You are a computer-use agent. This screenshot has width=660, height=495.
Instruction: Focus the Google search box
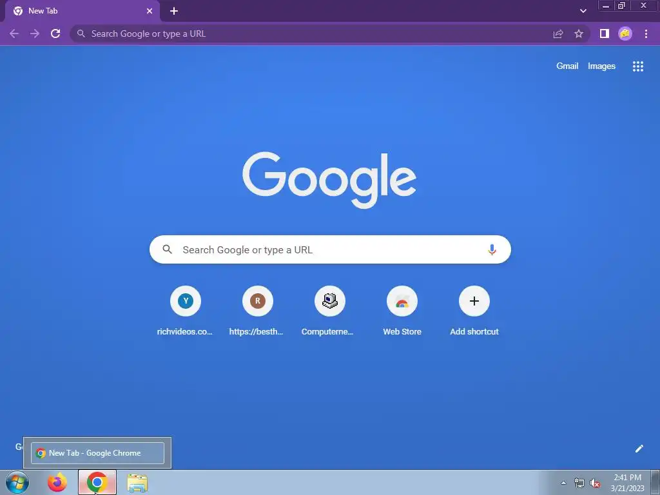[x=330, y=249]
